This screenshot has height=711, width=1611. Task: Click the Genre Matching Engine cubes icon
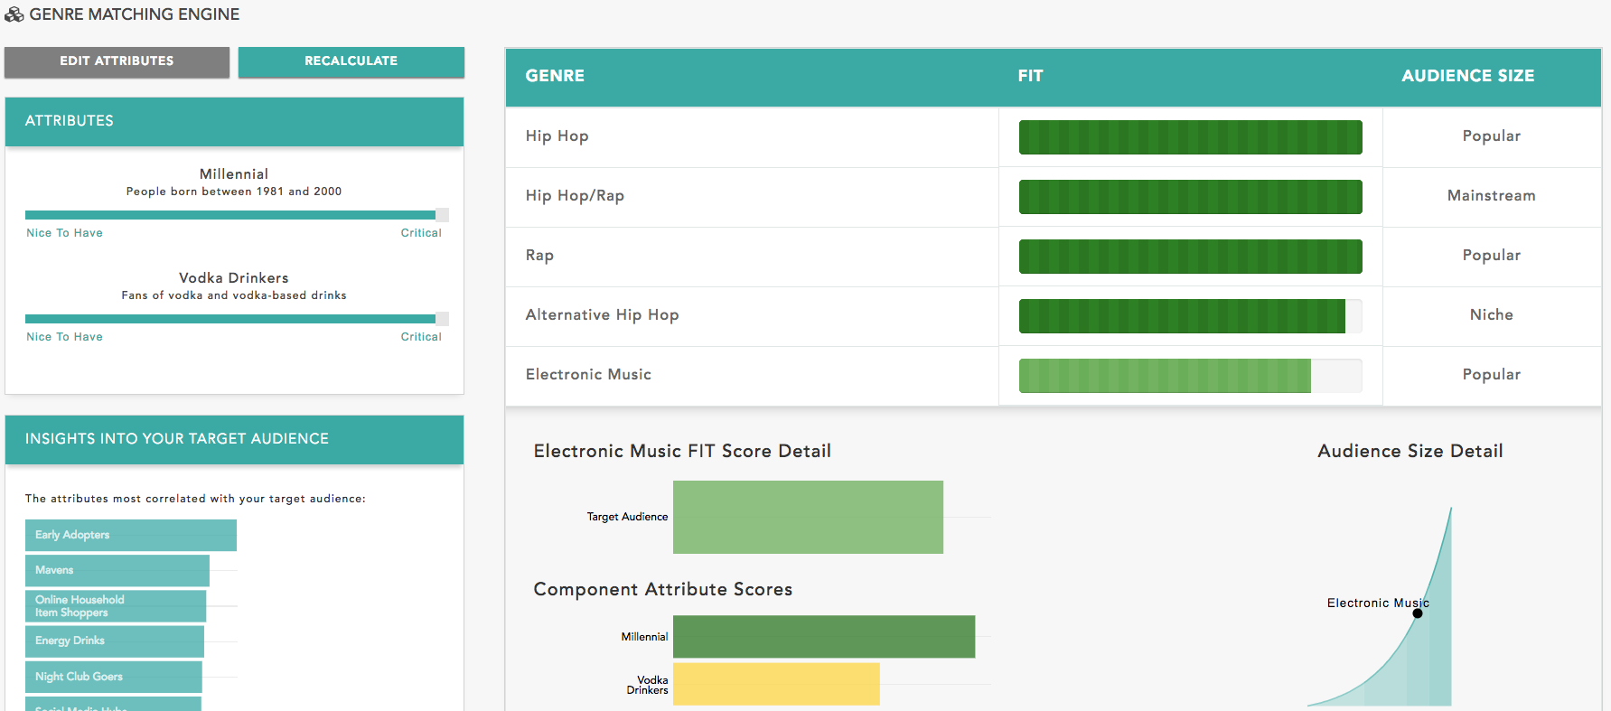14,14
